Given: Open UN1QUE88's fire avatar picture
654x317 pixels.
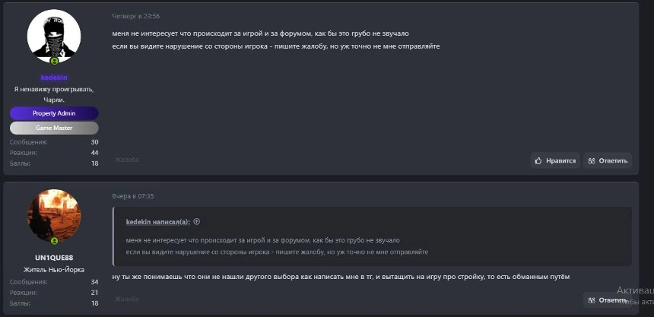Looking at the screenshot, I should (54, 216).
